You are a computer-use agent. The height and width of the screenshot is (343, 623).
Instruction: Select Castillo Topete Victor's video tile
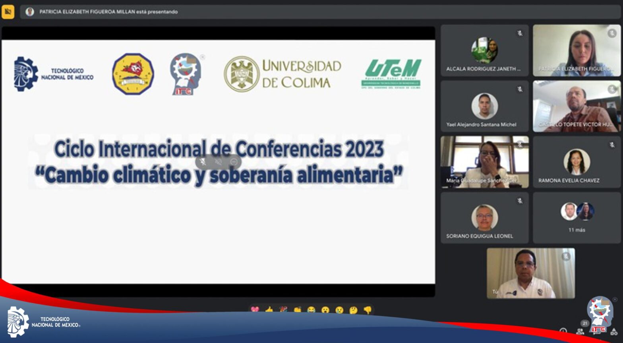point(577,106)
